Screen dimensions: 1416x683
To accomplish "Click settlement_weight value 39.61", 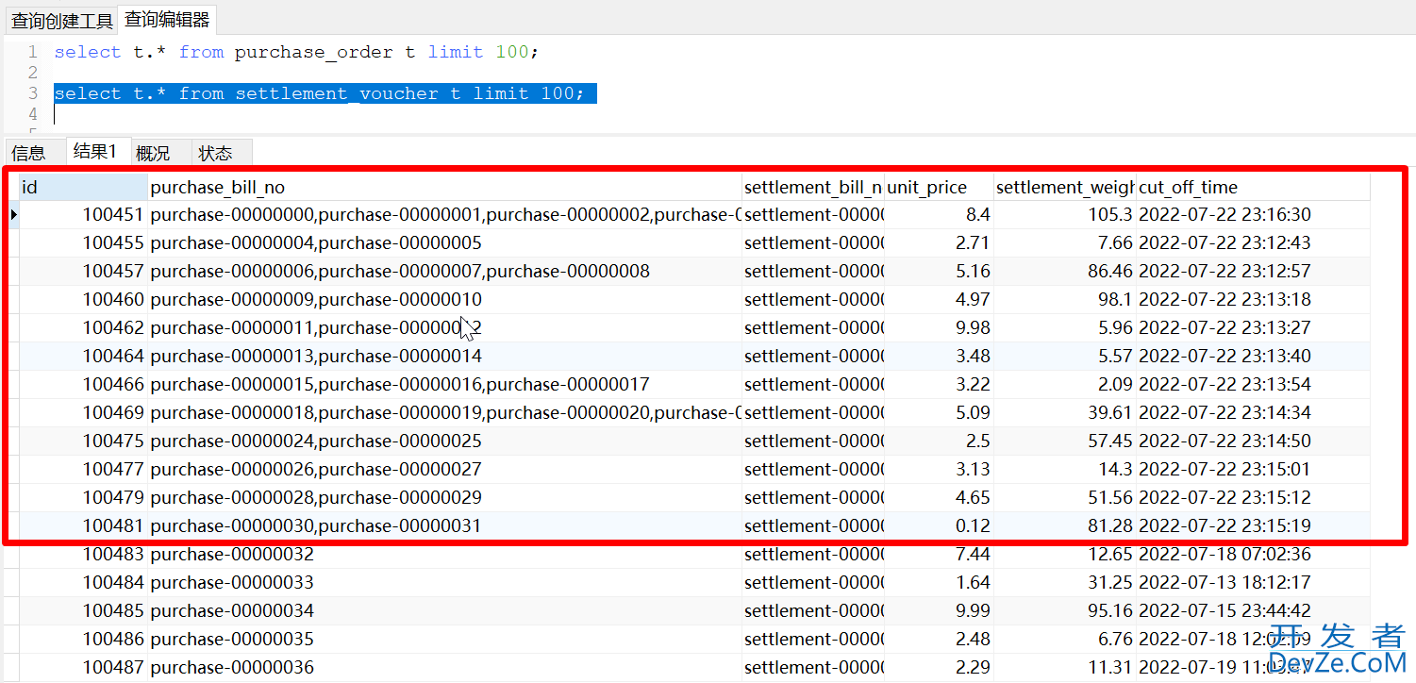I will click(1065, 412).
